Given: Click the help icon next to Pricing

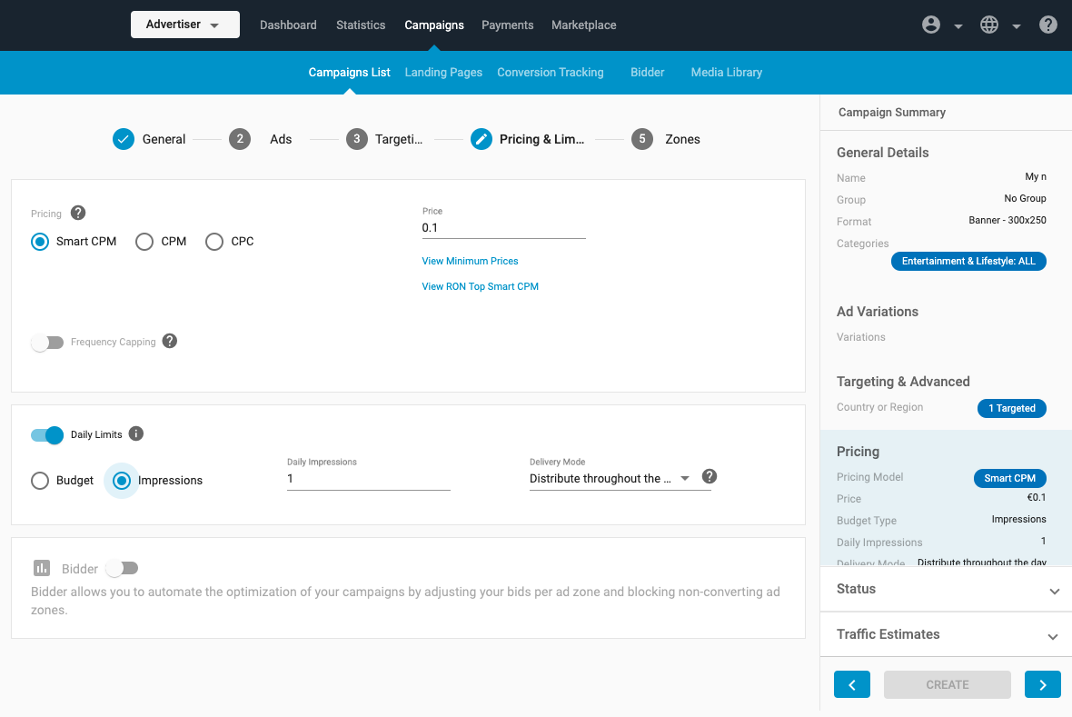Looking at the screenshot, I should point(78,213).
